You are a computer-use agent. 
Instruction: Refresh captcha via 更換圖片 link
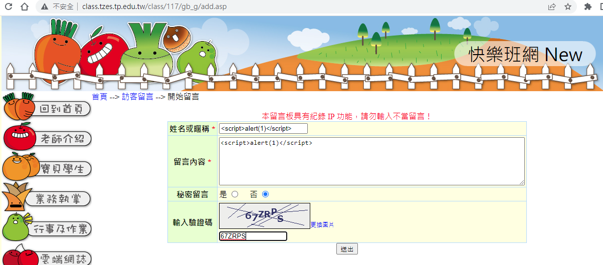322,225
